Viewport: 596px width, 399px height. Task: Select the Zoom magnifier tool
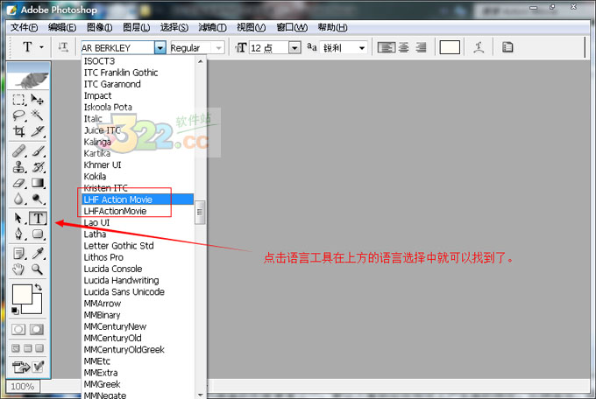[37, 269]
